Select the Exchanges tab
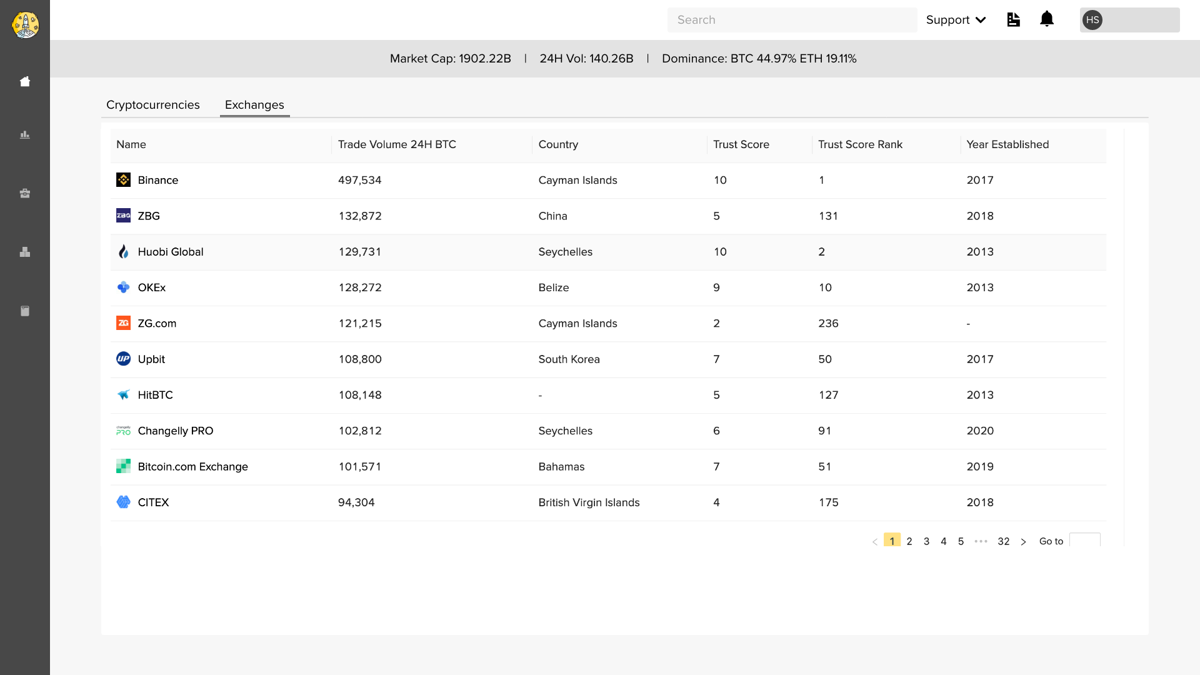 (254, 105)
